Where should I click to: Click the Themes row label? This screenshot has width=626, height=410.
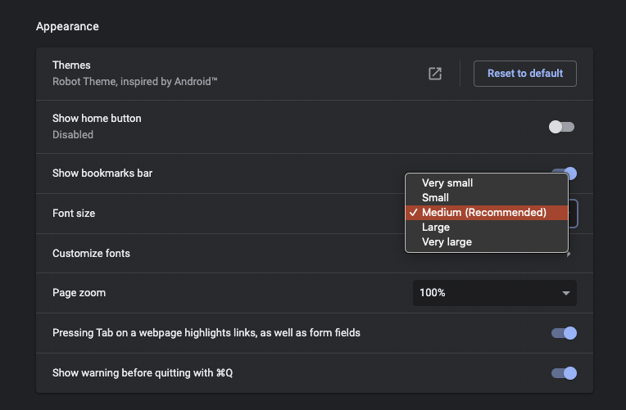tap(71, 65)
